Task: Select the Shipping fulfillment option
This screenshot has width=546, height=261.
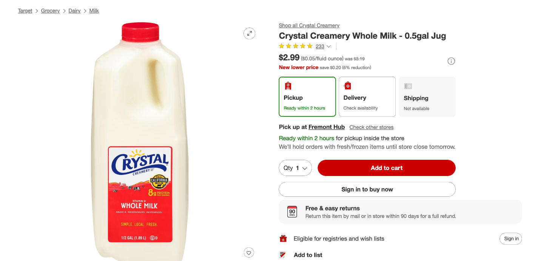Action: tap(427, 97)
